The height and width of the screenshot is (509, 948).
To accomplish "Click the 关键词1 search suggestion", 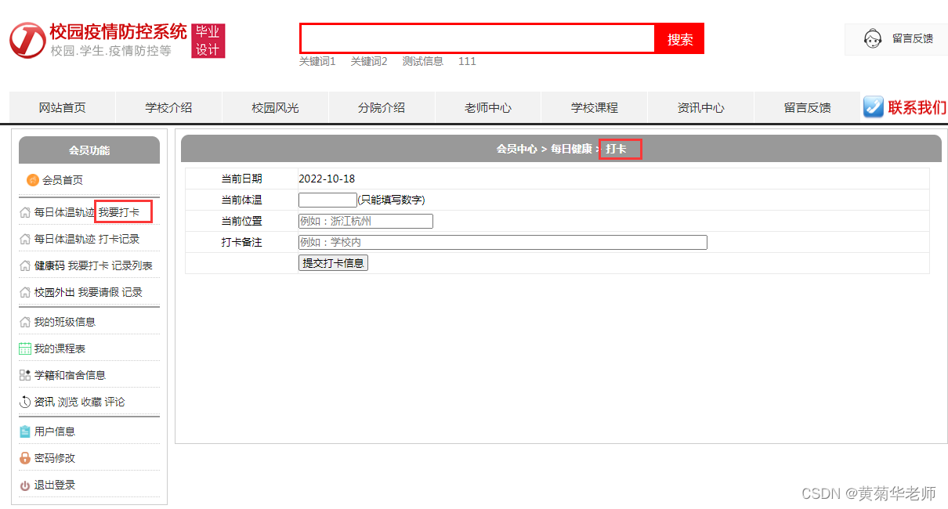I will pyautogui.click(x=317, y=61).
